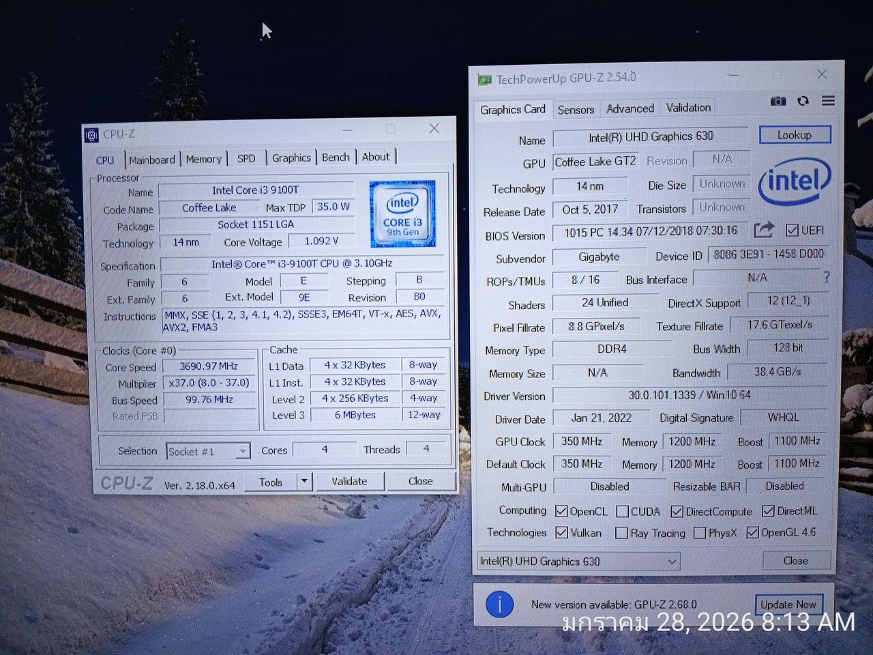Click the GPU field Coffee Lake GT2
This screenshot has height=655, width=873.
595,162
